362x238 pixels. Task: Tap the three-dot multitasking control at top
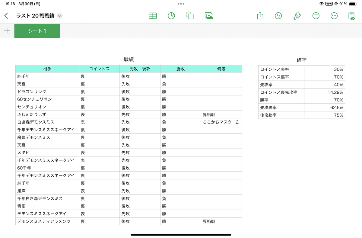tap(181, 4)
